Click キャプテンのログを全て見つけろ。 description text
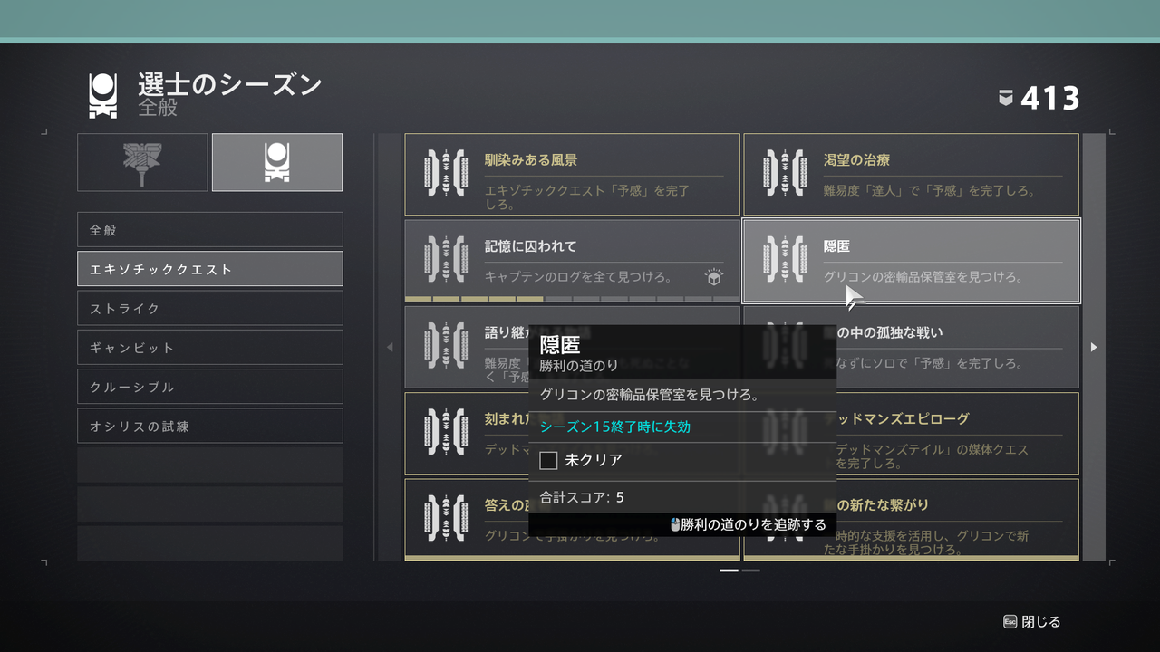1160x652 pixels. click(x=578, y=277)
